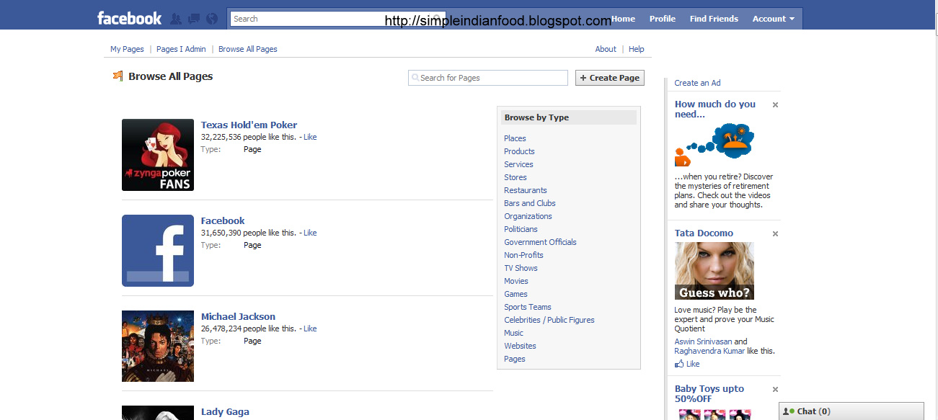
Task: Open the friend requests icon
Action: pos(176,19)
